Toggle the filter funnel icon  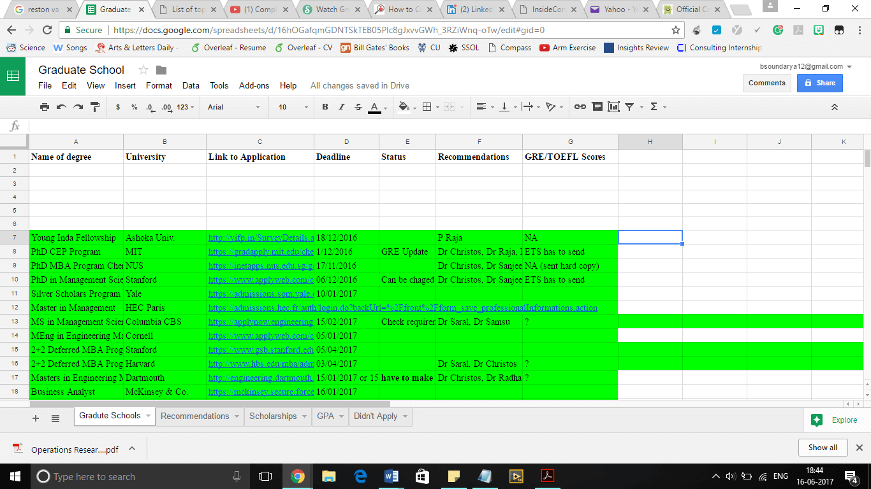629,107
